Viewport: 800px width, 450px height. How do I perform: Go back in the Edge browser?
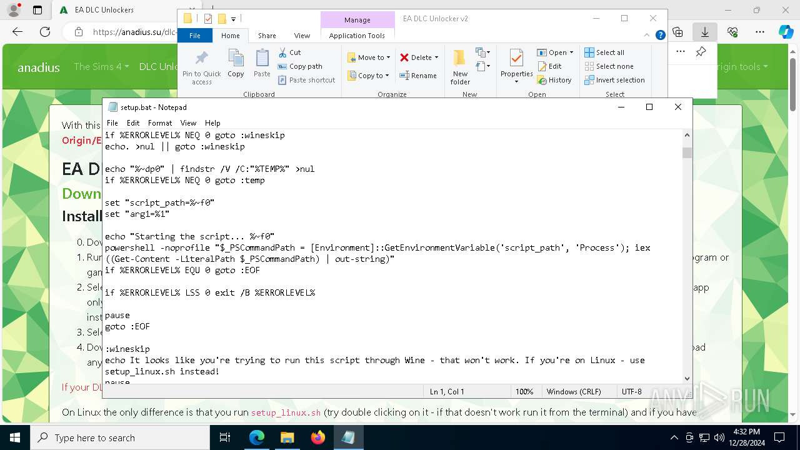point(17,32)
